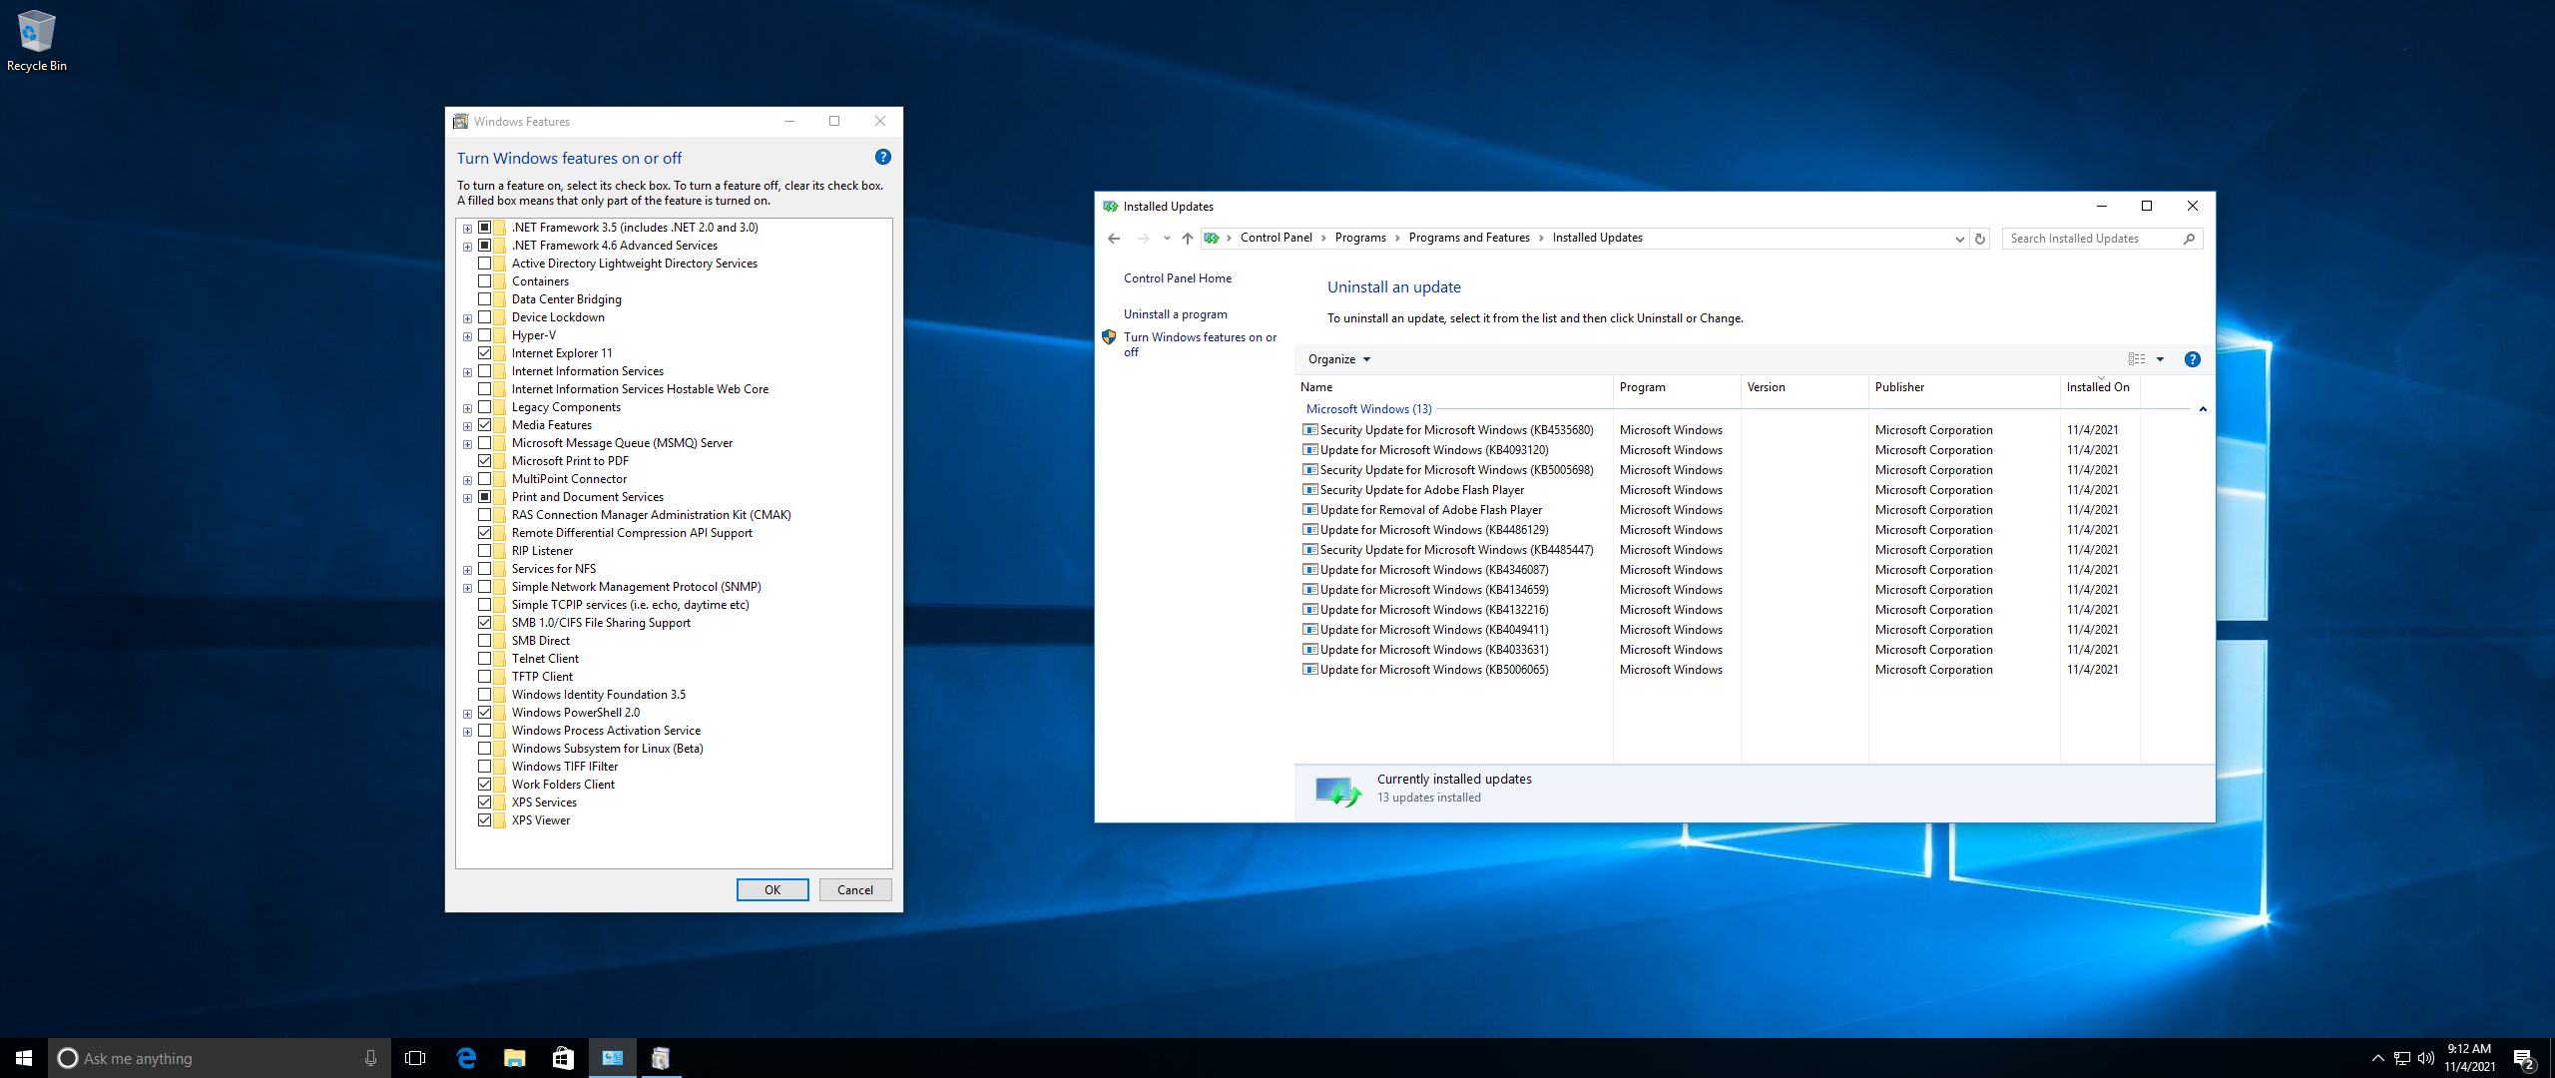The height and width of the screenshot is (1078, 2555).
Task: Expand the Media Features node
Action: pos(467,426)
